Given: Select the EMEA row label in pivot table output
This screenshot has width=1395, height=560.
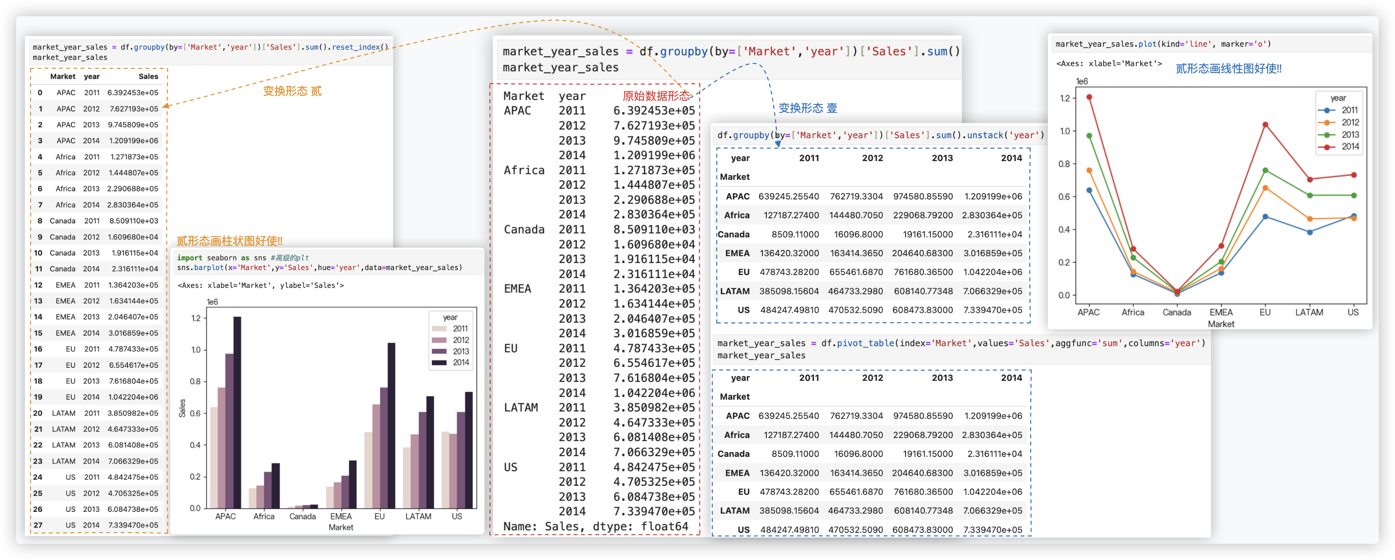Looking at the screenshot, I should coord(737,473).
